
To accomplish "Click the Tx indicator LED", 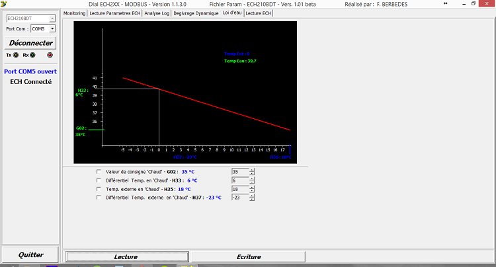I will coord(16,56).
